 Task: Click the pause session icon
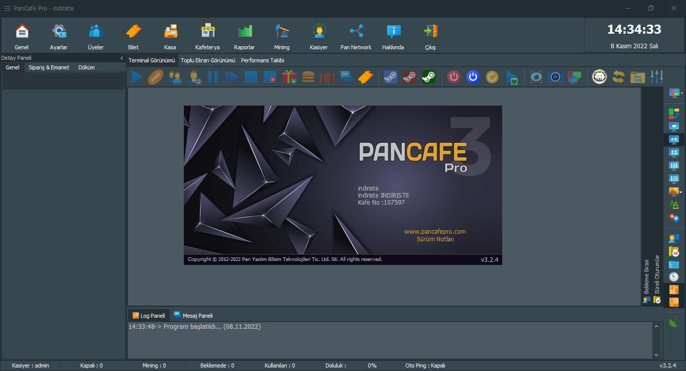213,77
